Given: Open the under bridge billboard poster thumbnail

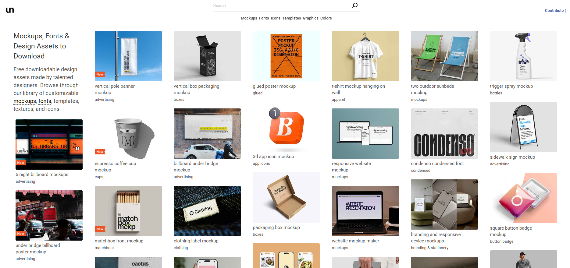Looking at the screenshot, I should click(x=49, y=215).
